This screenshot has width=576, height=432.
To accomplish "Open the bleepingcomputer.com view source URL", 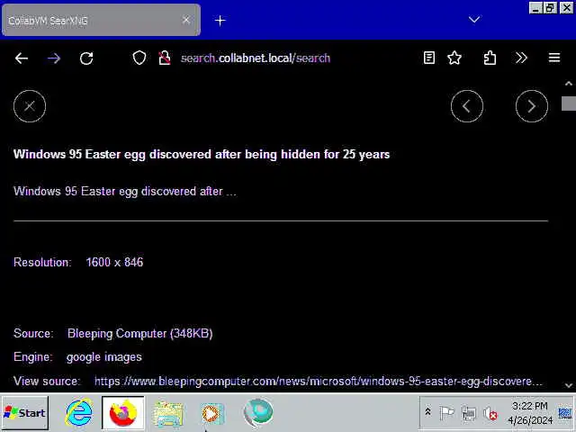I will click(x=318, y=382).
